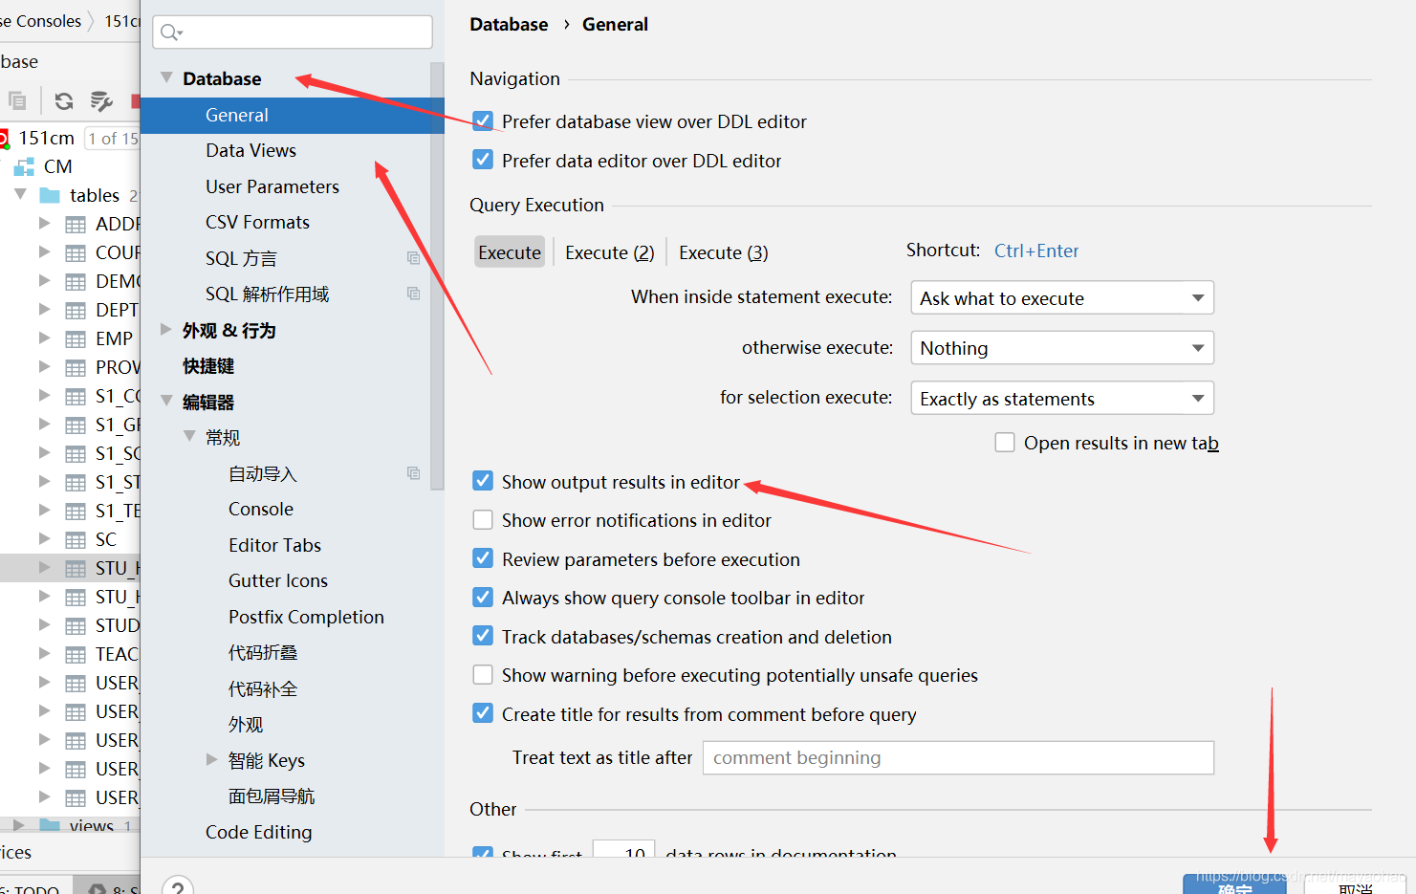
Task: Toggle Always show query console toolbar
Action: 483,598
